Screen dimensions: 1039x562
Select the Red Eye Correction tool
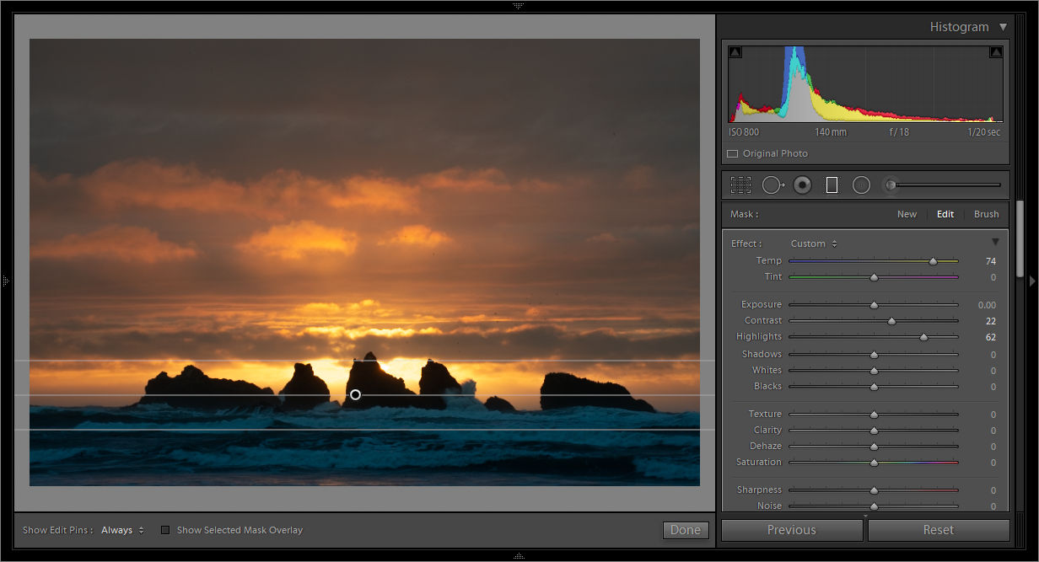(802, 185)
